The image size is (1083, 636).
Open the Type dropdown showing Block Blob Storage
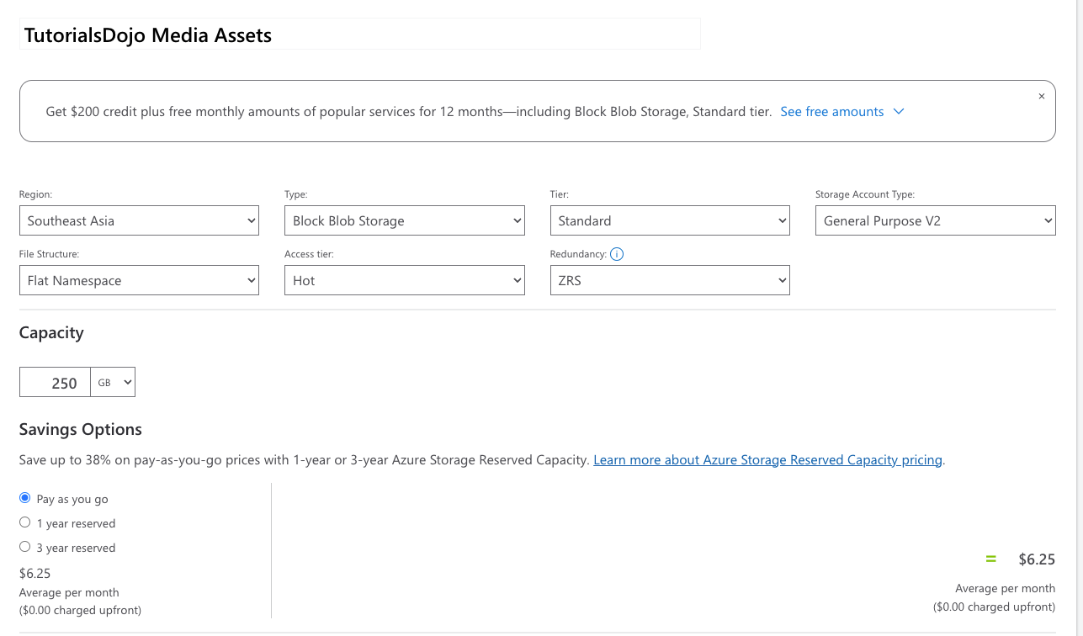coord(405,220)
